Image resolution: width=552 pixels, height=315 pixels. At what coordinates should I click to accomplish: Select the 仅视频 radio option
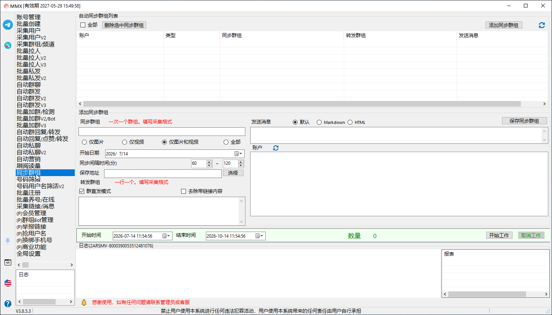coord(124,142)
